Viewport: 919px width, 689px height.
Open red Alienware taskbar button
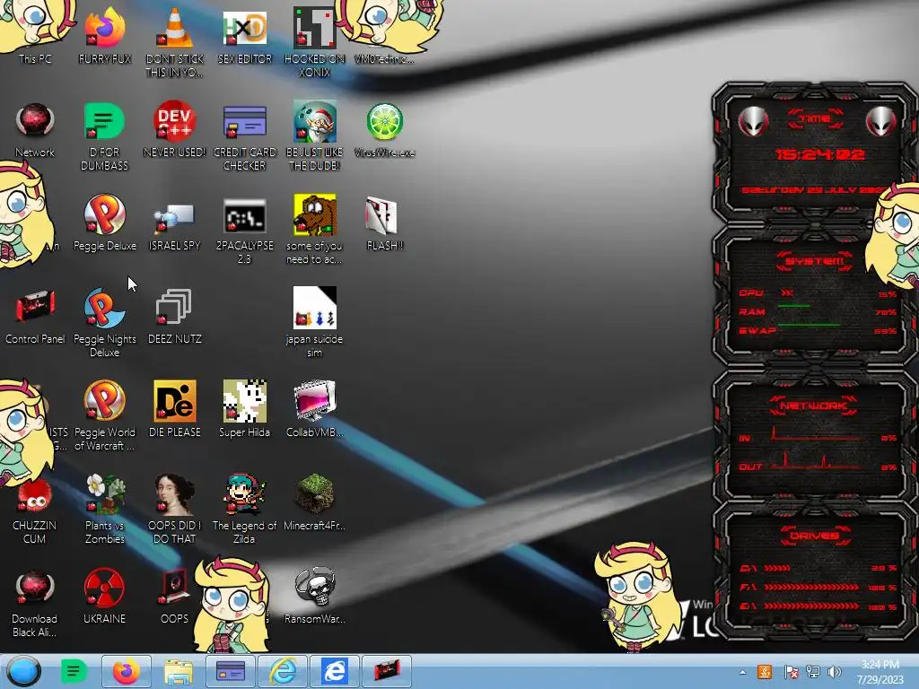[386, 671]
